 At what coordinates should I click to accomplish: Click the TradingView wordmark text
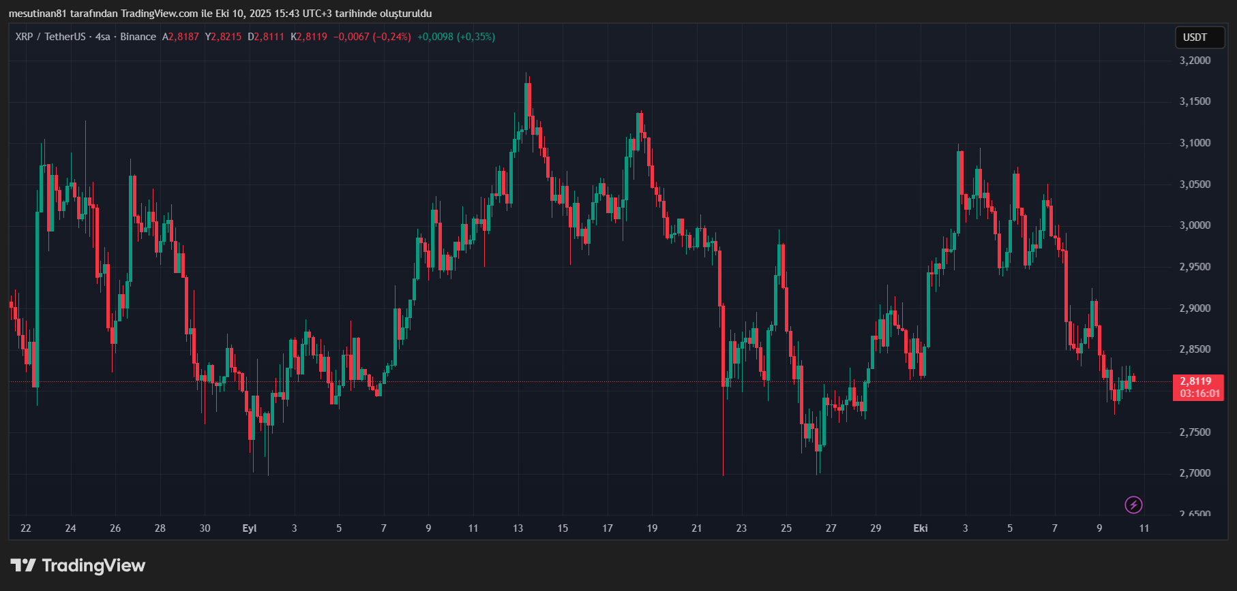93,566
